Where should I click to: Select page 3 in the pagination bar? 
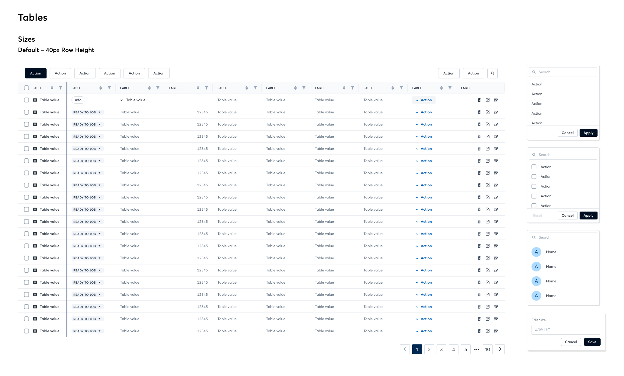(441, 349)
